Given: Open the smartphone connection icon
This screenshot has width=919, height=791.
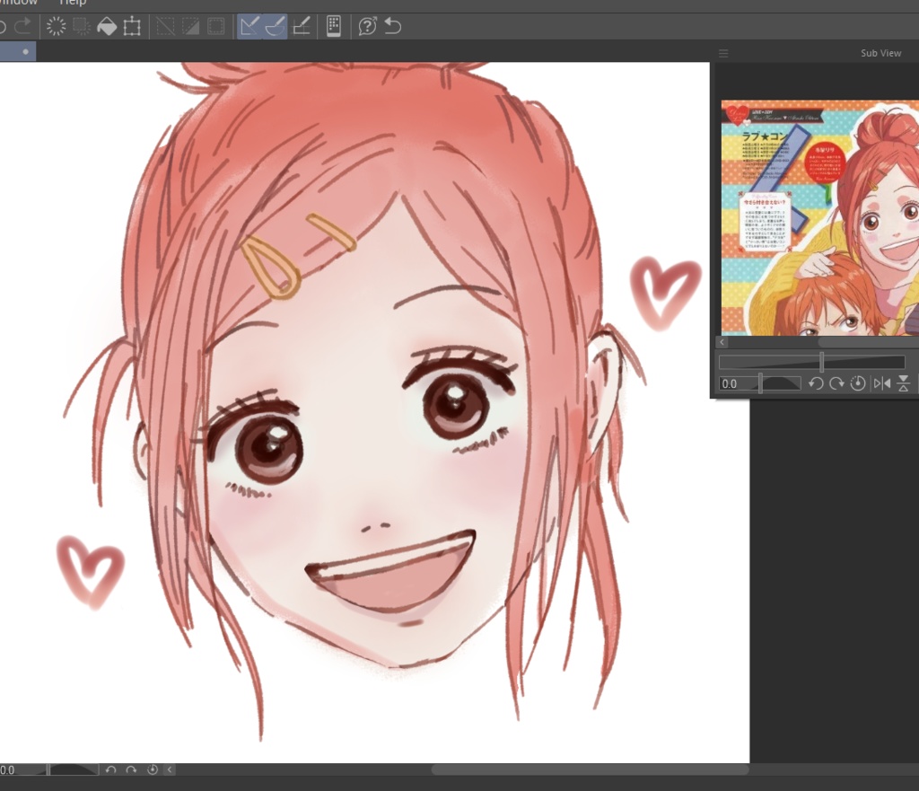Looking at the screenshot, I should [334, 26].
